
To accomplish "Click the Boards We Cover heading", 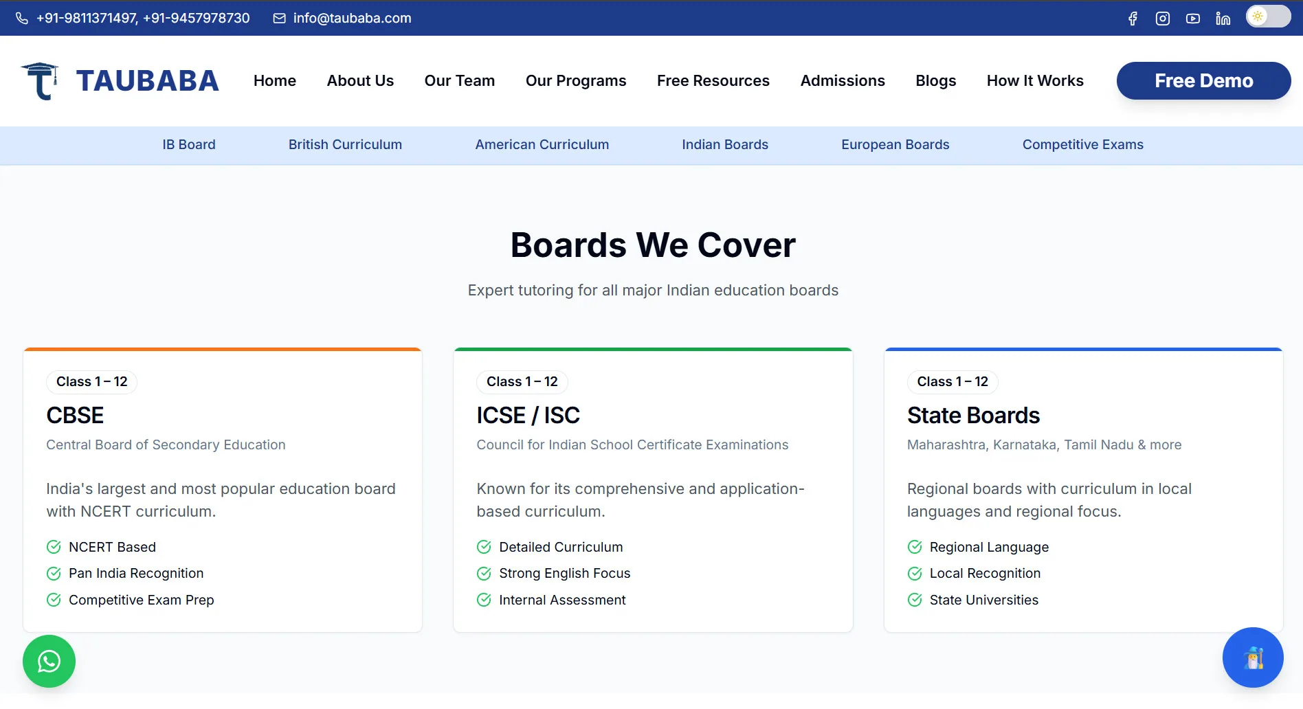I will click(x=653, y=245).
